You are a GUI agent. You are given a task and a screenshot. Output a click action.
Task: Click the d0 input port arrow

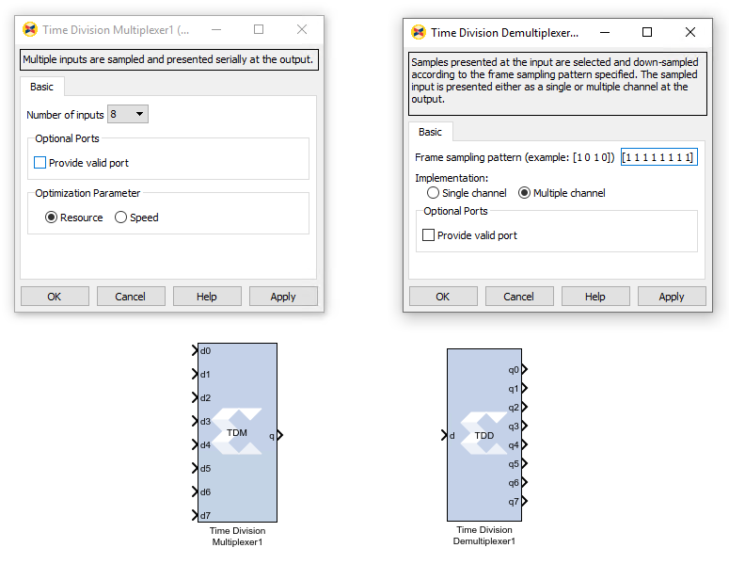tap(195, 351)
